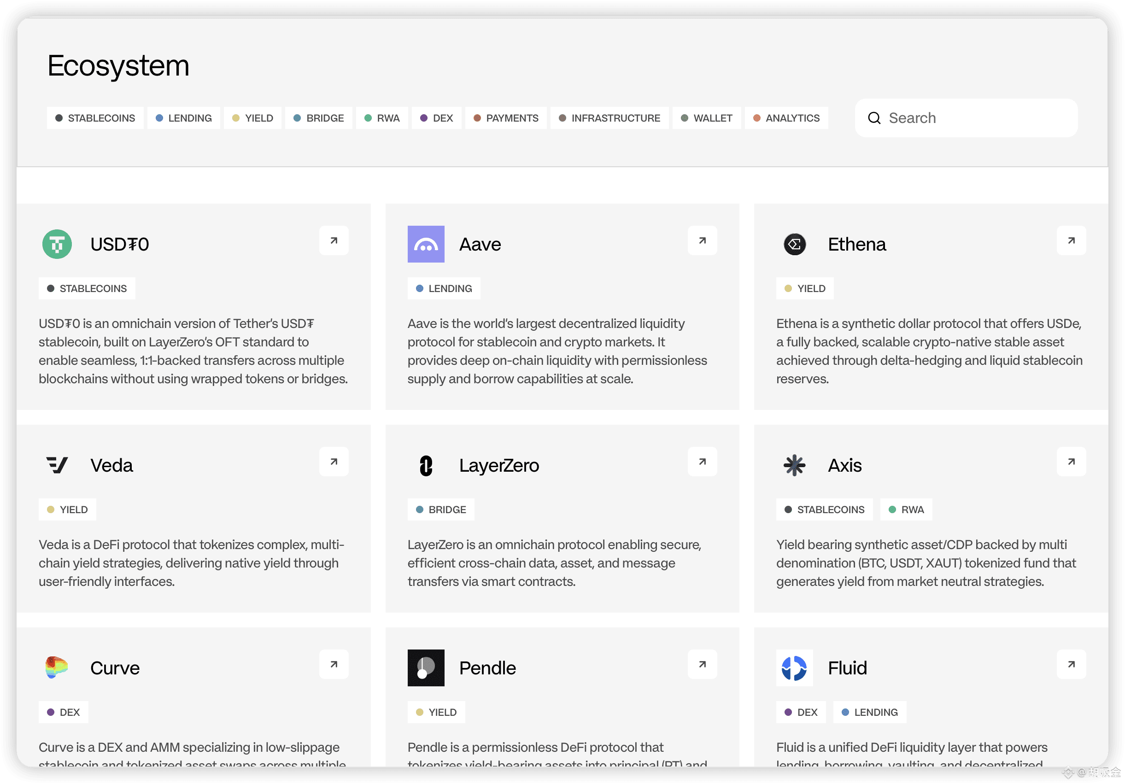Toggle the STABLECOINS category filter
This screenshot has height=784, width=1125.
pyautogui.click(x=95, y=118)
